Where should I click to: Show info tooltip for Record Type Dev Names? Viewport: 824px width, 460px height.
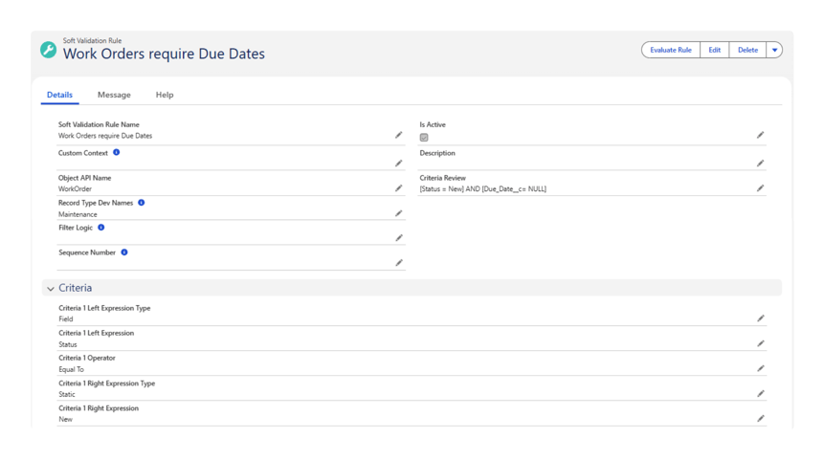pos(142,203)
